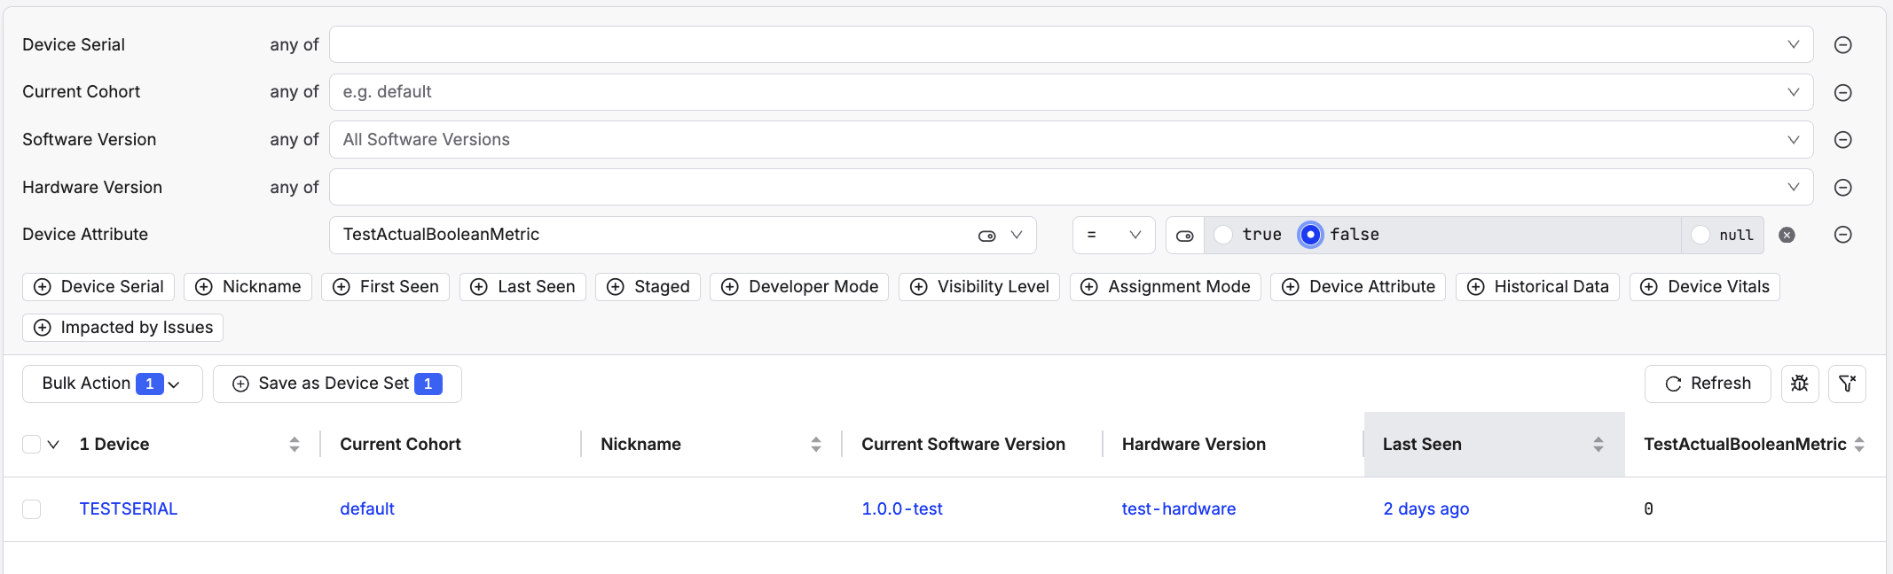Click the bug icon next to Refresh
This screenshot has height=574, width=1893.
(1799, 384)
